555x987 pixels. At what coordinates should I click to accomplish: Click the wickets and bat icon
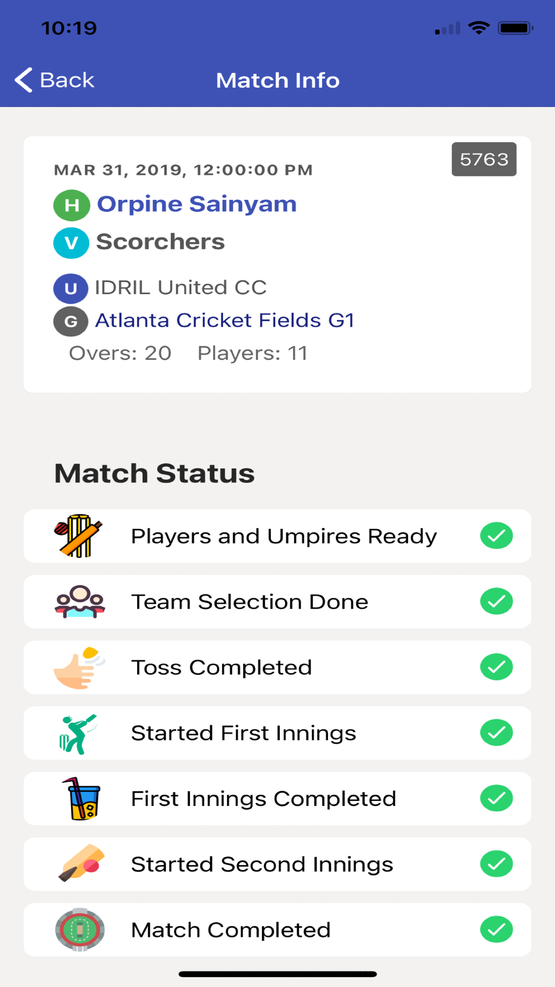coord(78,536)
